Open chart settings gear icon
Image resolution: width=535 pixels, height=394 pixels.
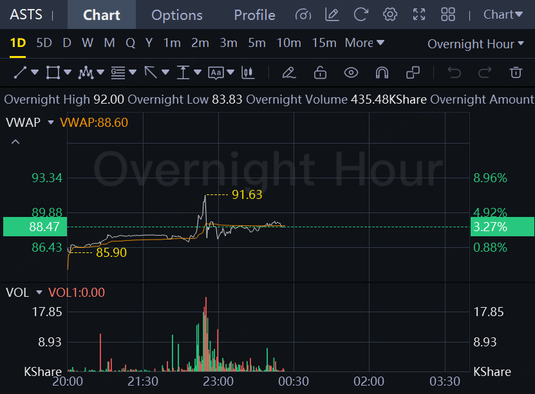(390, 15)
